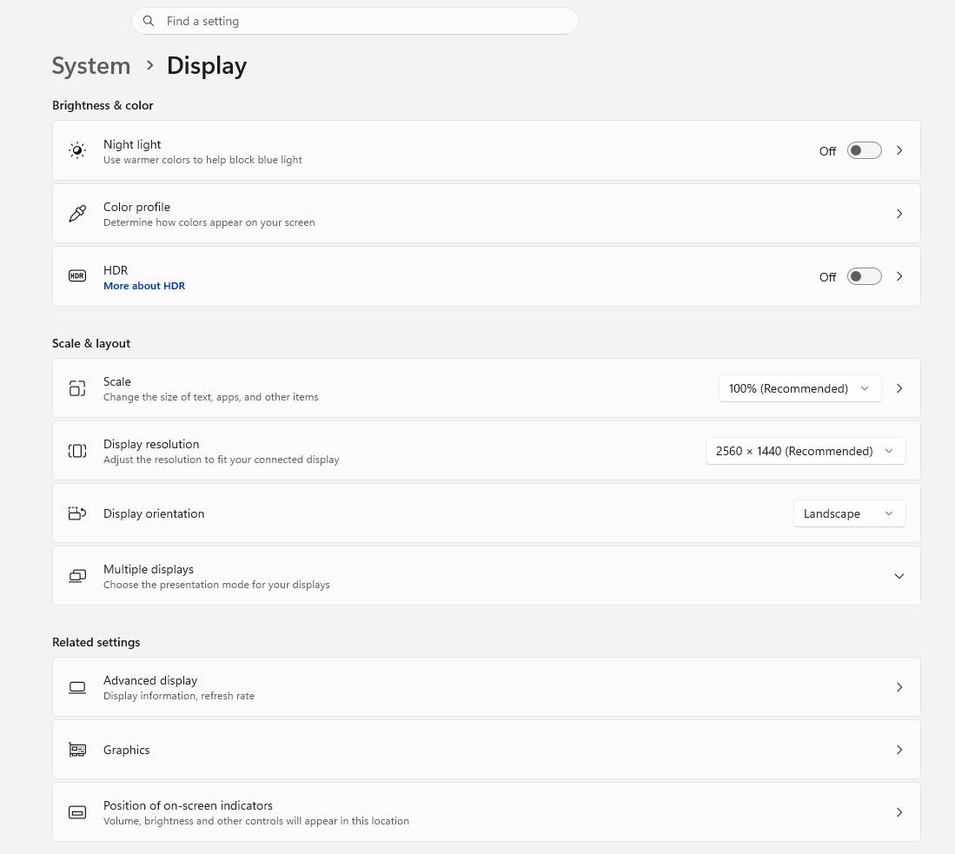The image size is (955, 854).
Task: Open the Display resolution dropdown
Action: pos(805,451)
